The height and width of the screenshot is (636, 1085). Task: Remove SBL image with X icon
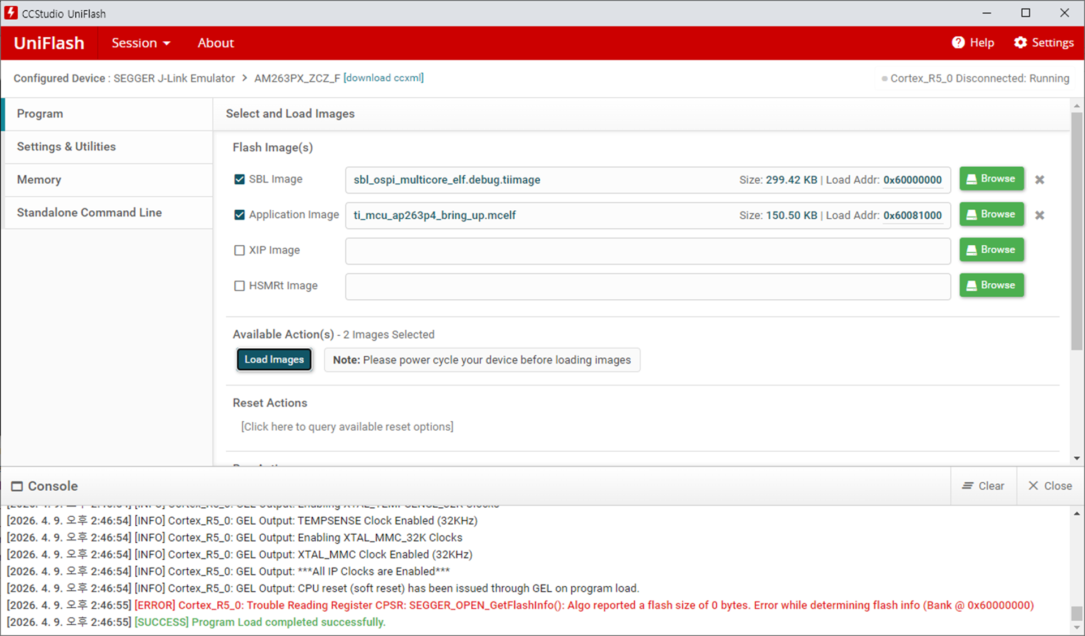[x=1040, y=180]
